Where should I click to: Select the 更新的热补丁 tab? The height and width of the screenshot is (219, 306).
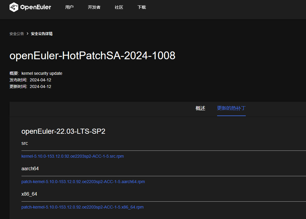[x=231, y=108]
